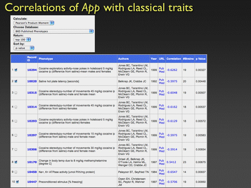Open record ID 10020
The height and width of the screenshot is (188, 251).
pos(32,81)
